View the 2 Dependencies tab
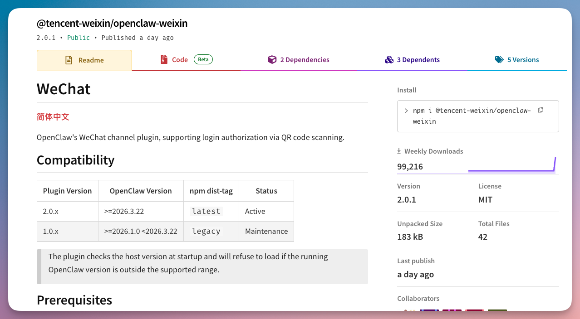This screenshot has width=580, height=319. click(299, 60)
